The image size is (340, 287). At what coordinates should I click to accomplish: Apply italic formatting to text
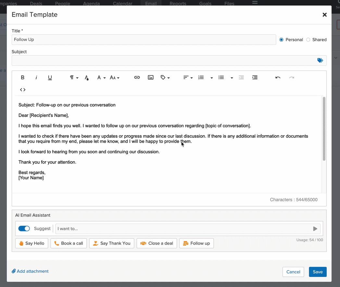click(36, 78)
